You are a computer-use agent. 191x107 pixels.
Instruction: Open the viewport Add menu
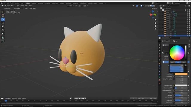(x=26, y=6)
